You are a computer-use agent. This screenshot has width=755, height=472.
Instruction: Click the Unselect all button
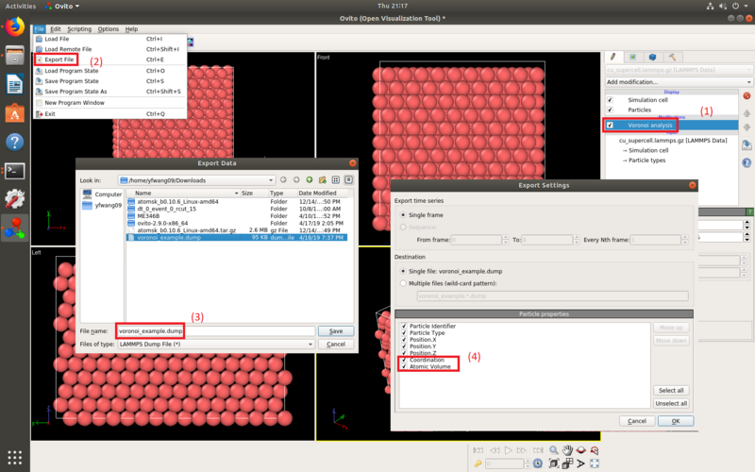[x=671, y=403]
